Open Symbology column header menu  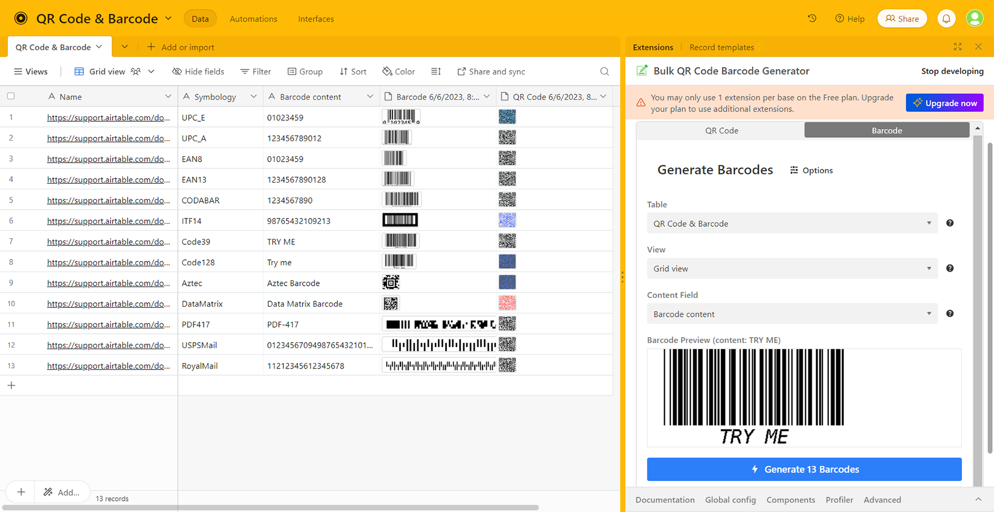click(x=253, y=97)
